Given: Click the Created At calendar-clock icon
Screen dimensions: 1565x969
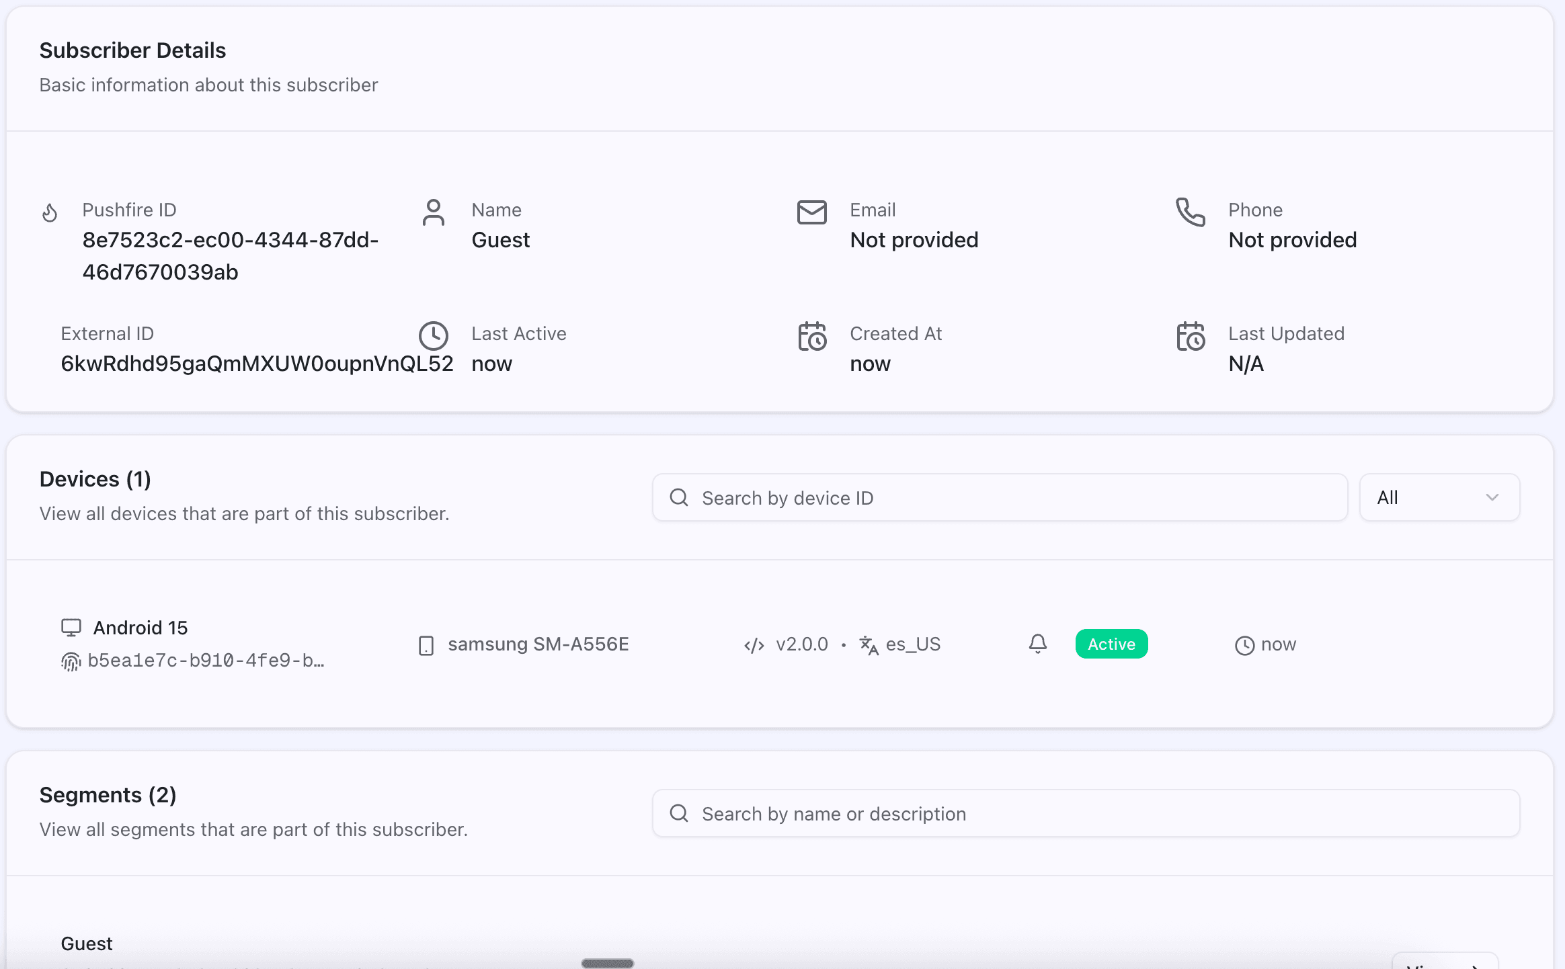Looking at the screenshot, I should coord(812,336).
